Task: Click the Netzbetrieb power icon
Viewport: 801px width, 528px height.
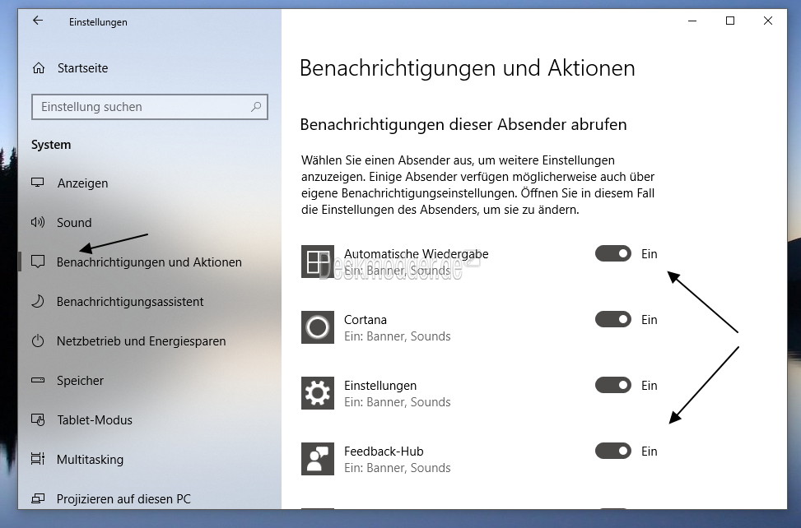Action: pos(38,340)
